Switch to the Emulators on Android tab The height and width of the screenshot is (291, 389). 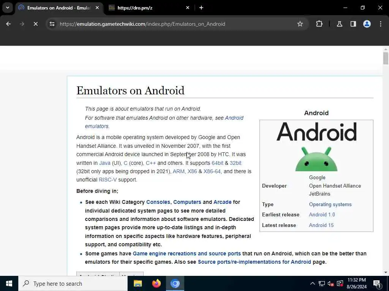click(59, 8)
